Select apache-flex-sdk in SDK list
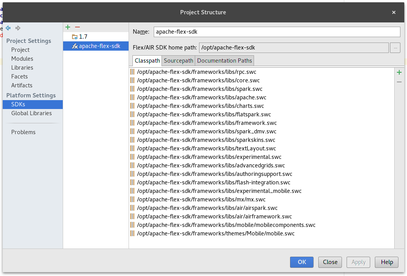407x276 pixels. click(x=96, y=46)
